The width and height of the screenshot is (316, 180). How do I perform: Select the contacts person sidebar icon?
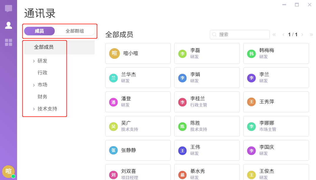coord(9,25)
